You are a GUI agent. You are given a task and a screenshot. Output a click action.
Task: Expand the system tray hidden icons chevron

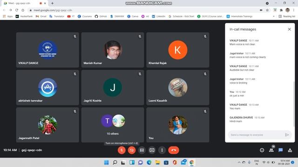(x=239, y=162)
